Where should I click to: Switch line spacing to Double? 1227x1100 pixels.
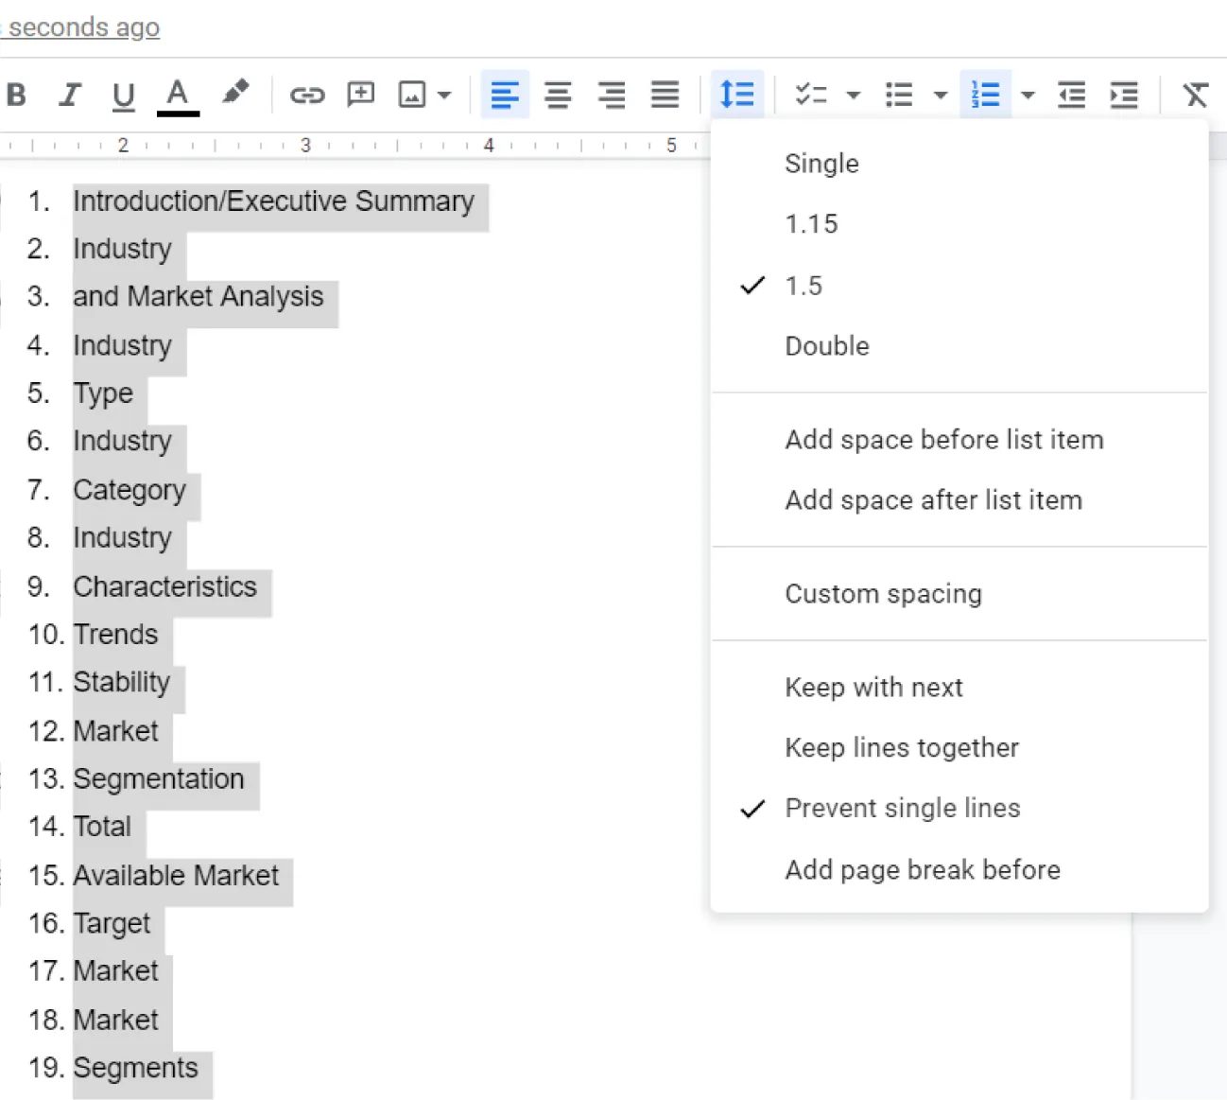(826, 346)
